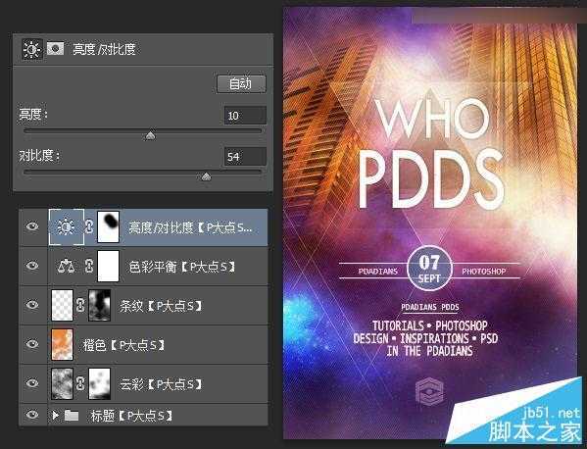Click link icon on 色彩平衡 layer
This screenshot has width=587, height=449.
click(x=89, y=266)
